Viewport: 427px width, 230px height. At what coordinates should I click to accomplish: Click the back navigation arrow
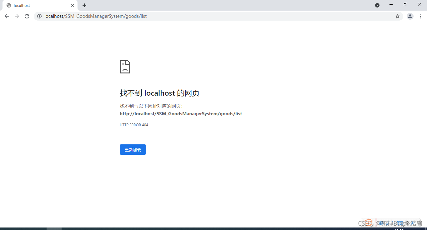click(7, 16)
